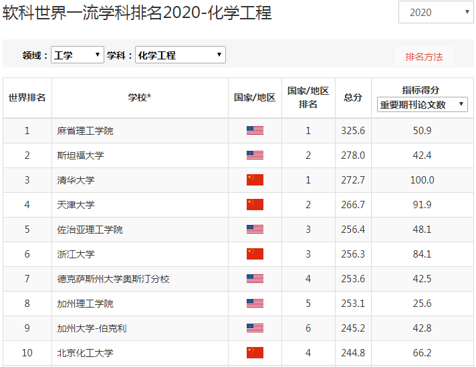The image size is (476, 367).
Task: Click the 领域： label
Action: [x=35, y=55]
